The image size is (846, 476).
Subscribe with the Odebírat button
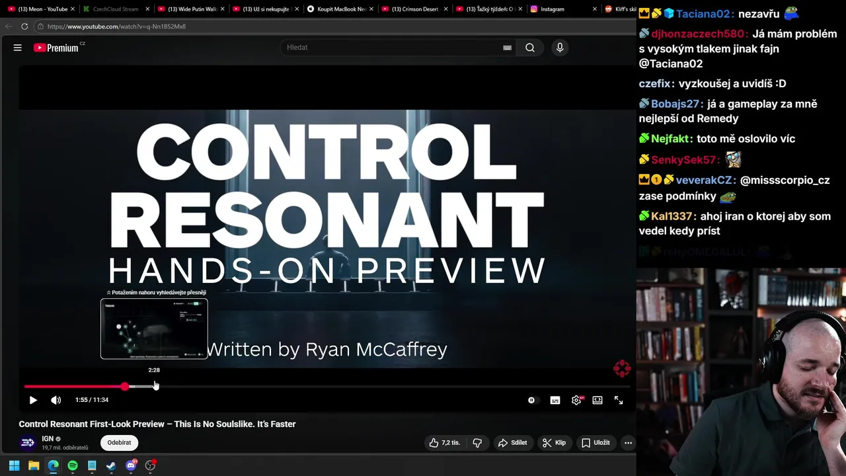(x=119, y=443)
